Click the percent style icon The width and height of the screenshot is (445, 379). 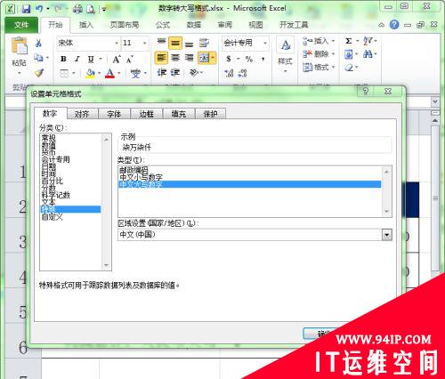249,59
